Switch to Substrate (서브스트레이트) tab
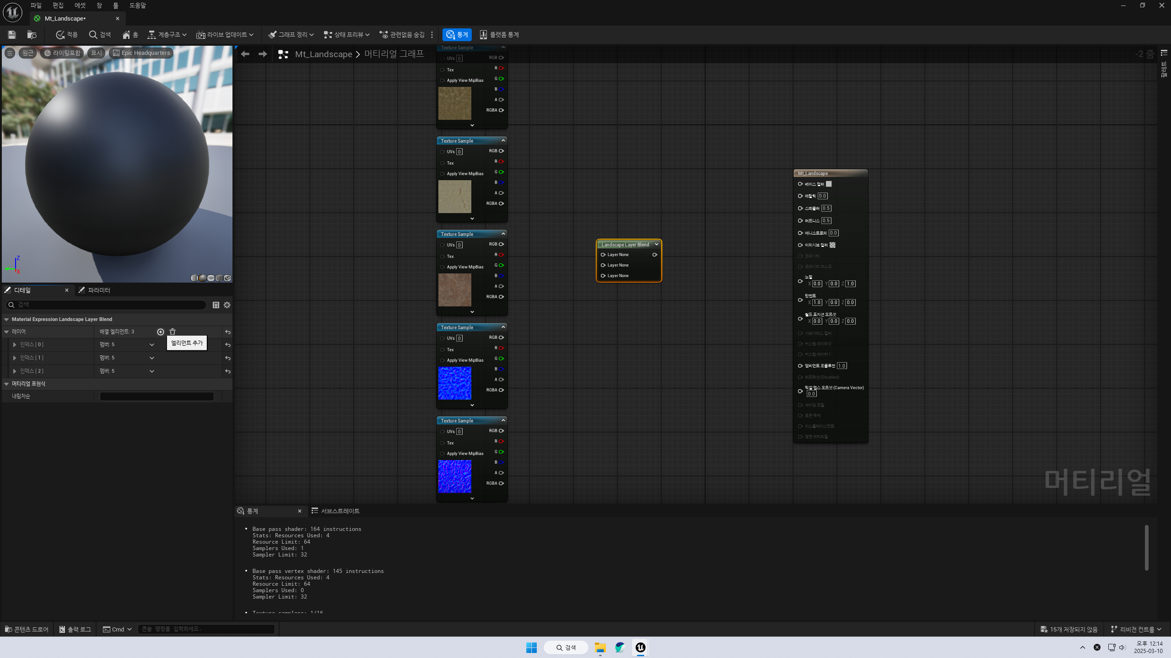Screen dimensions: 1171x658 click(335, 511)
